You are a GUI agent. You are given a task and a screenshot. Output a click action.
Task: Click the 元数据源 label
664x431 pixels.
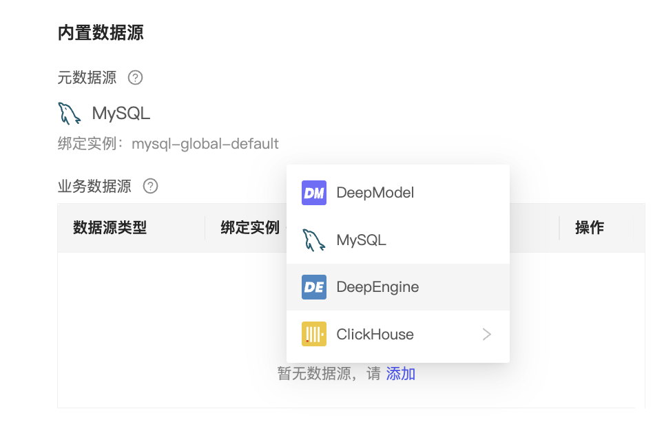tap(87, 78)
